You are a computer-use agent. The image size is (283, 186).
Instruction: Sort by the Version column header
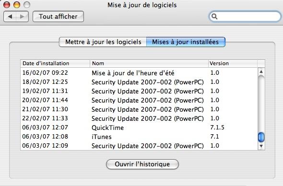pos(233,63)
